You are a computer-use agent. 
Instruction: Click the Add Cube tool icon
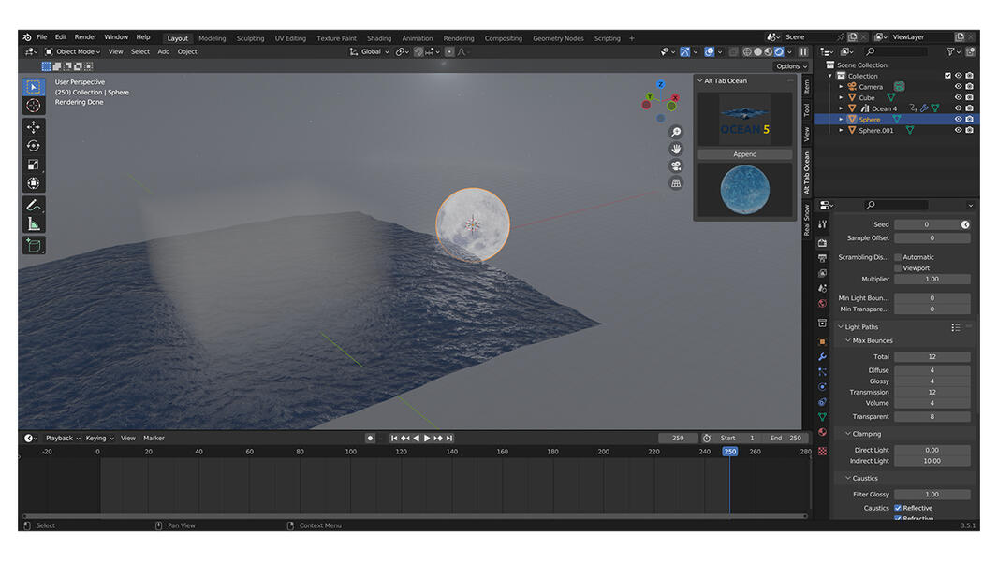tap(34, 246)
